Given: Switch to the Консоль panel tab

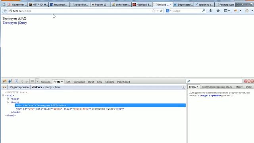Looking at the screenshot, I should (46, 82).
